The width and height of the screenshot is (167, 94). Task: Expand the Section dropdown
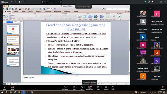(x=13, y=19)
